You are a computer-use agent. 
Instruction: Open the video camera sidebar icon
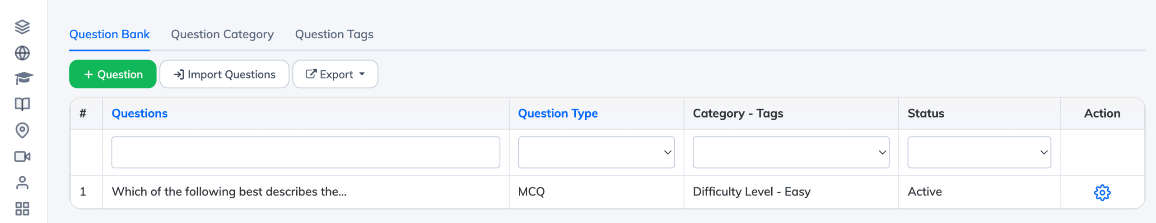22,156
